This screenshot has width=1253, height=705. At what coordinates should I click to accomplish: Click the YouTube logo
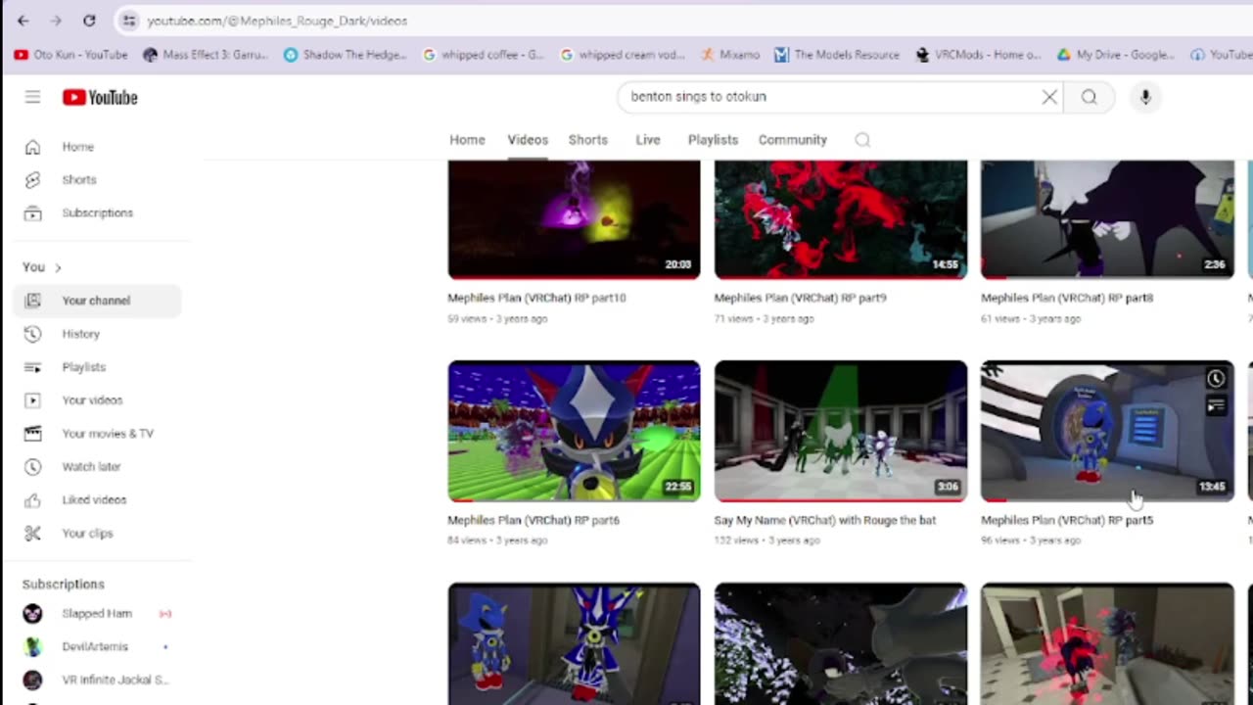pos(100,97)
